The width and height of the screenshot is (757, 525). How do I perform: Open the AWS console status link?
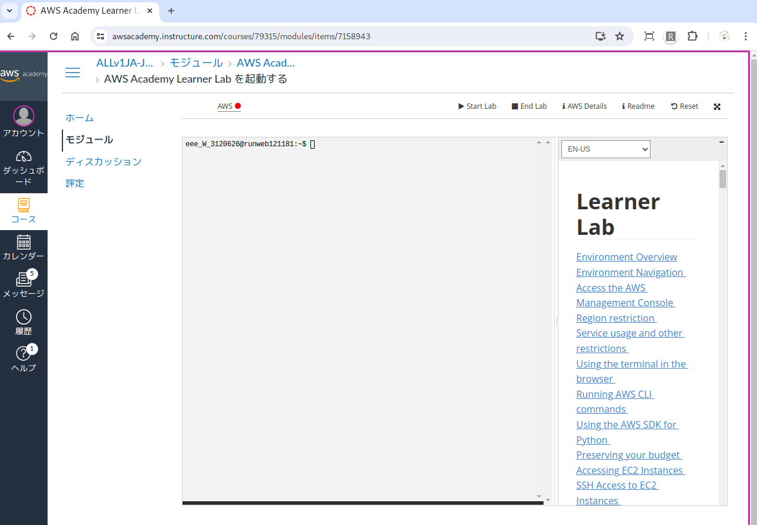point(229,106)
